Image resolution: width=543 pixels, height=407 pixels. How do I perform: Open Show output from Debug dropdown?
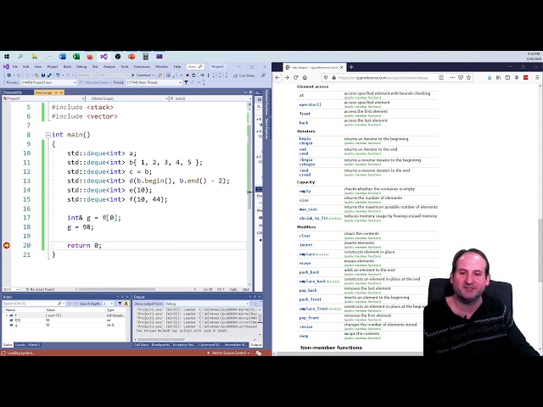(207, 304)
